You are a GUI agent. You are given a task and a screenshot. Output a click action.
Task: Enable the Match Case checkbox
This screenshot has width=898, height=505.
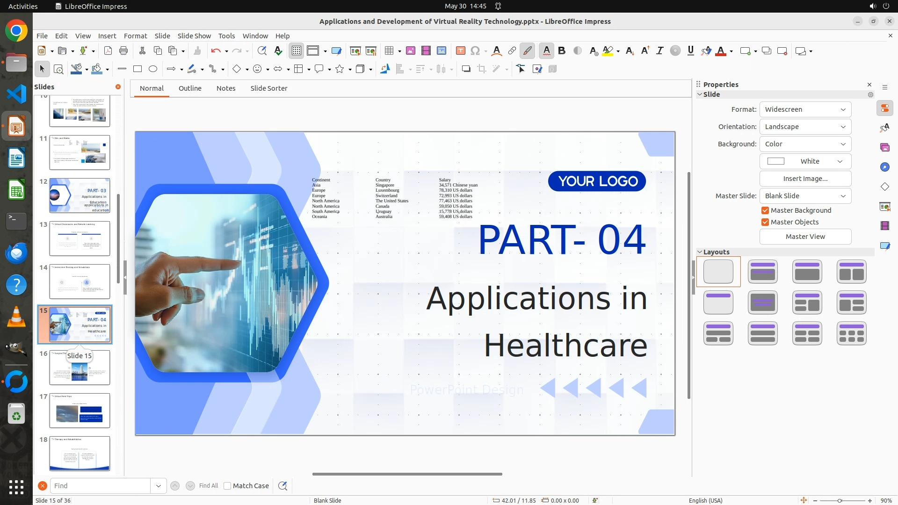[x=227, y=486]
